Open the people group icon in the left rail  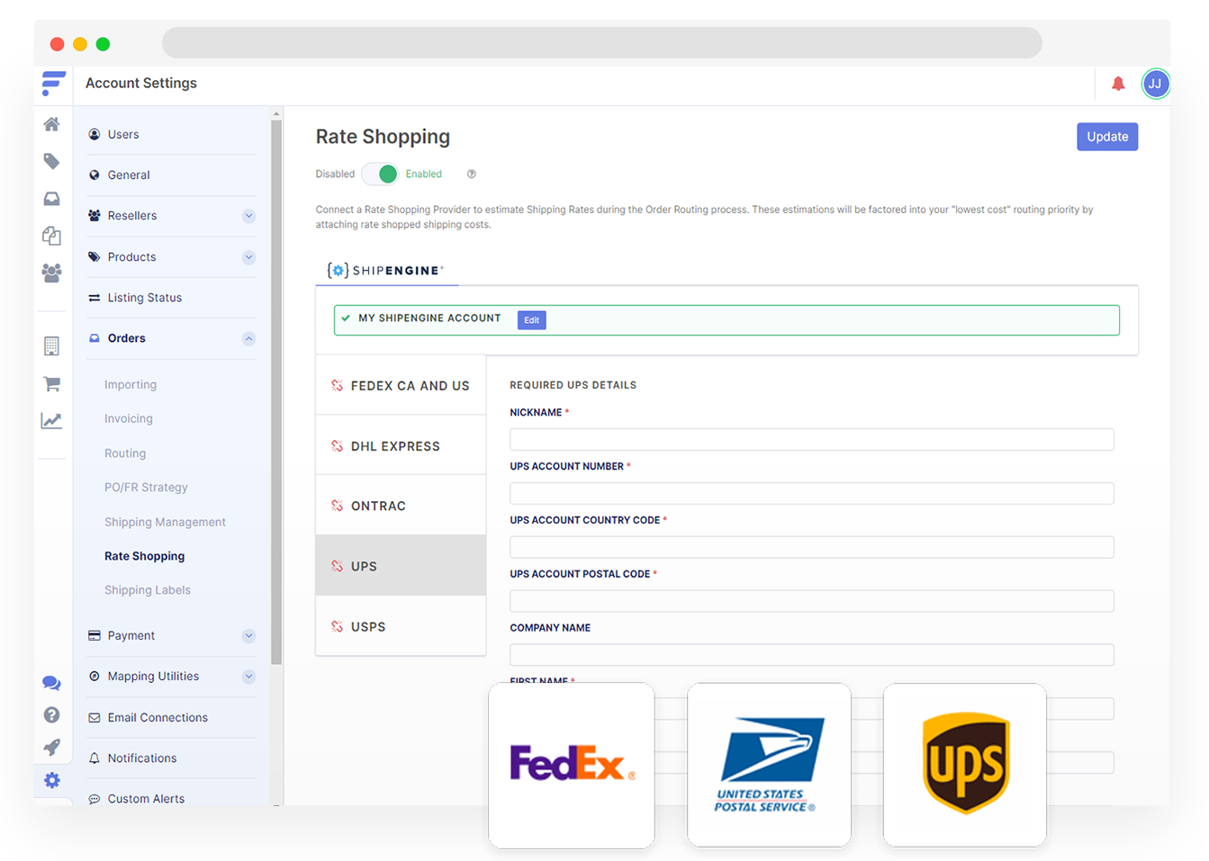(x=52, y=273)
